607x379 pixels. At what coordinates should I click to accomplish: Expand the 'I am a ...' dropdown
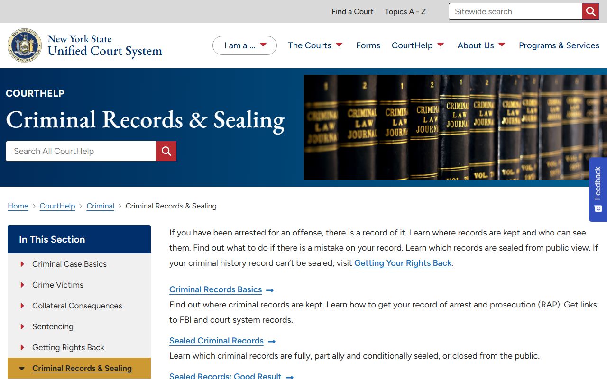coord(244,45)
